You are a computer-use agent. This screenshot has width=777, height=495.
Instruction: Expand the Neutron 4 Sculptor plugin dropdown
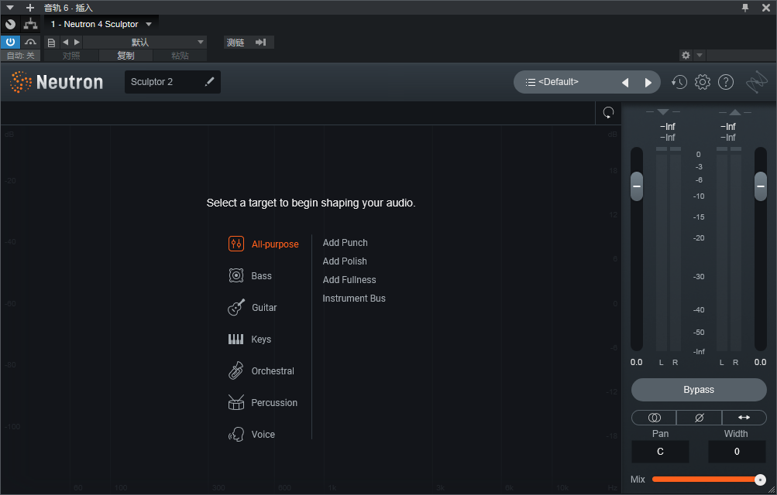(149, 25)
